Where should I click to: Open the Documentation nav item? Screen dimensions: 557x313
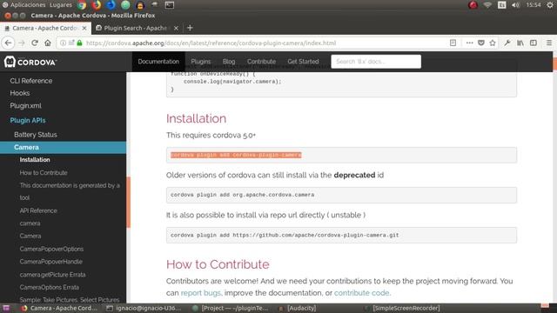pos(158,62)
